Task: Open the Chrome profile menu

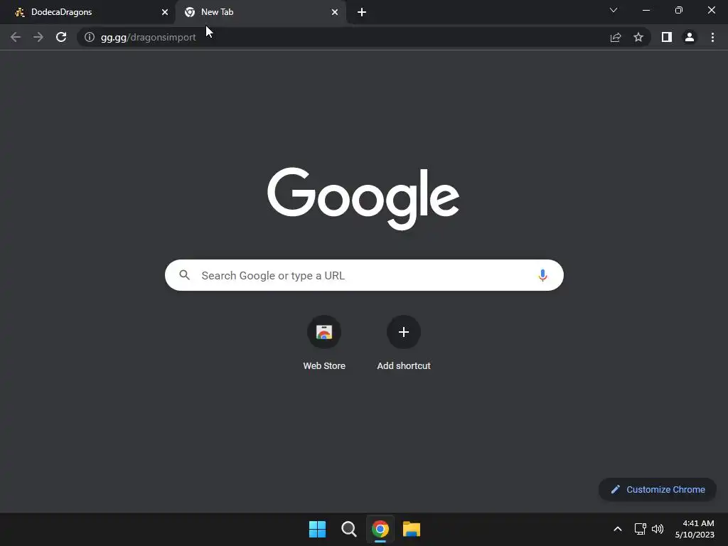Action: click(690, 37)
